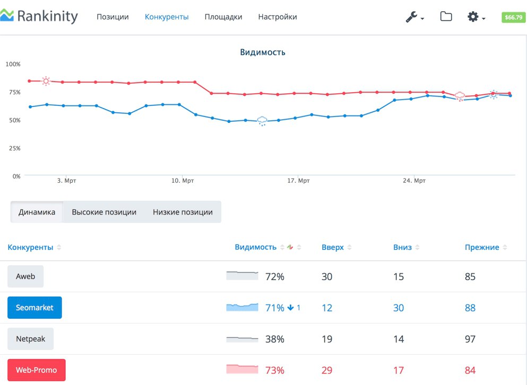Click the $66.79 balance button
Image resolution: width=527 pixels, height=385 pixels.
(514, 17)
